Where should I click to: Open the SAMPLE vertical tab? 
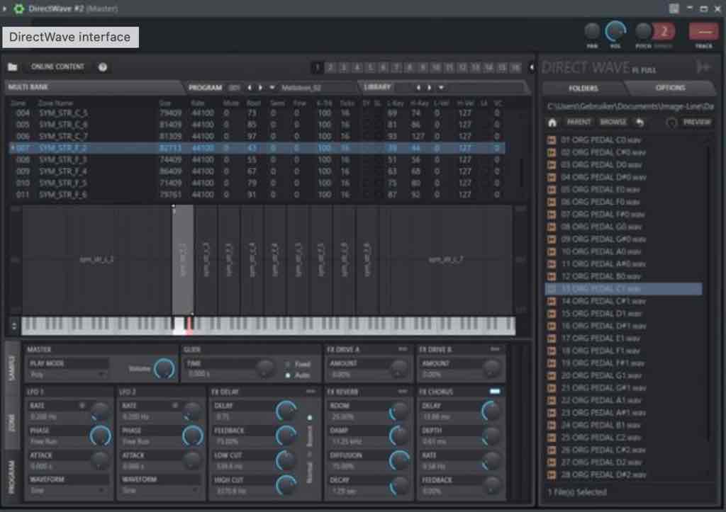coord(12,369)
